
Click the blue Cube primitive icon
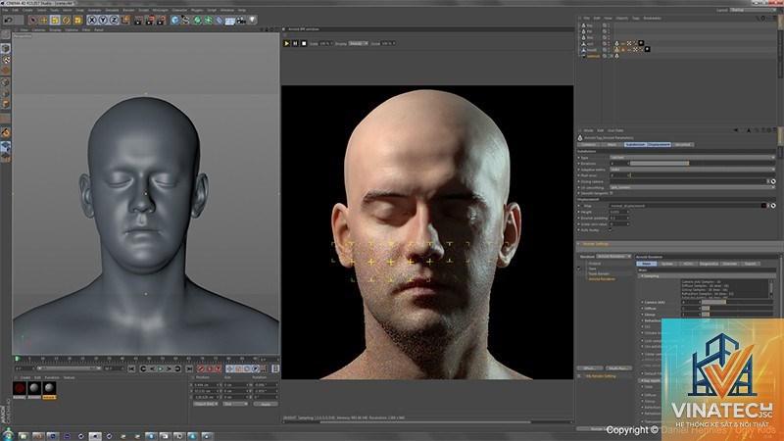(175, 20)
